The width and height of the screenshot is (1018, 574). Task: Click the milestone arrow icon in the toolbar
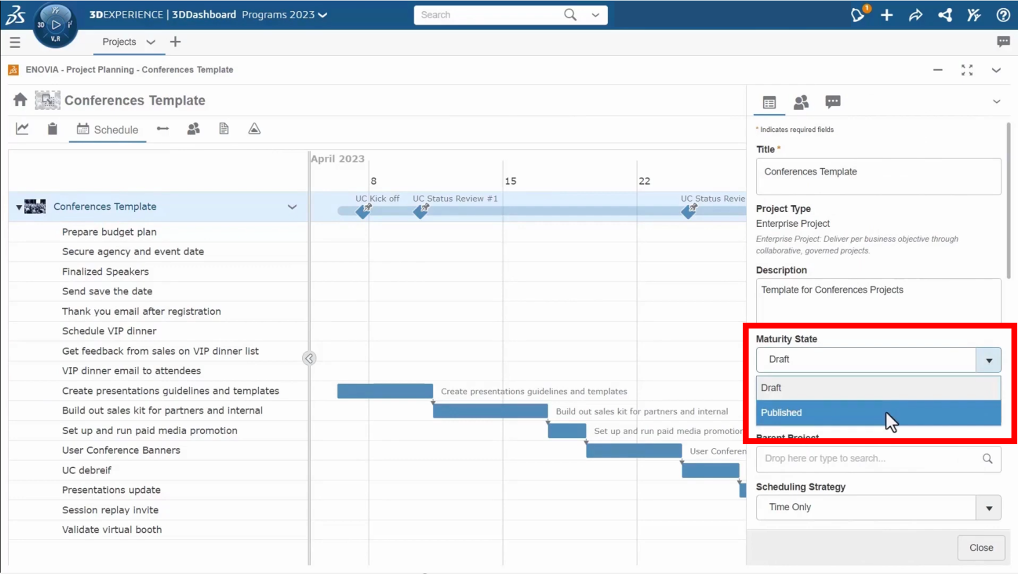click(x=163, y=128)
